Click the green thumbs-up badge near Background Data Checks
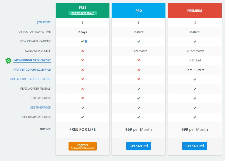This screenshot has width=225, height=161. coord(8,60)
